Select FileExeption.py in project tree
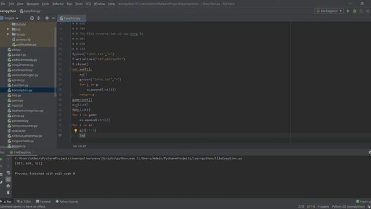The height and width of the screenshot is (209, 371). click(x=20, y=91)
